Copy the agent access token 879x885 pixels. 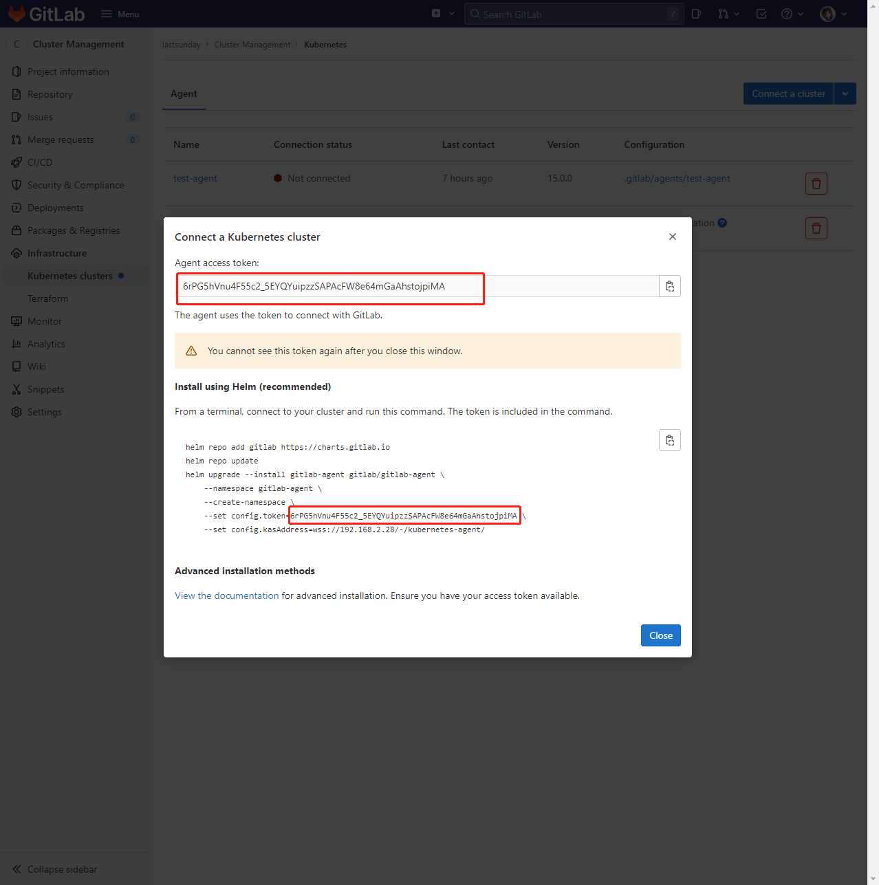click(x=670, y=286)
